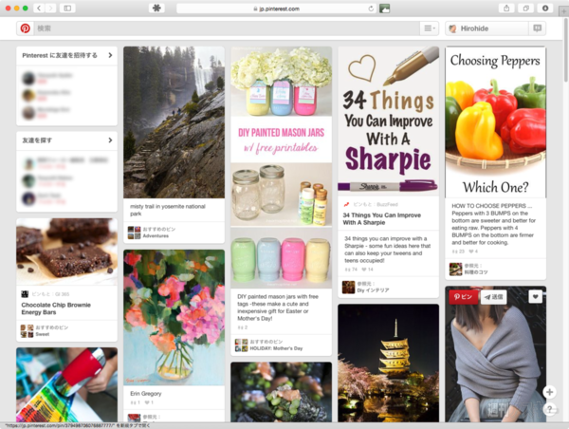Image resolution: width=569 pixels, height=429 pixels.
Task: Open the flower painting pin by Erin Gregory
Action: point(174,318)
